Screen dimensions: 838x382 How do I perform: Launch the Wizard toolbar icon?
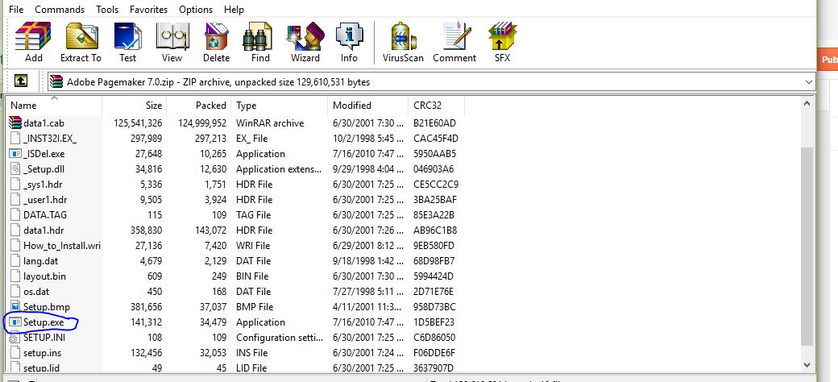(x=305, y=42)
